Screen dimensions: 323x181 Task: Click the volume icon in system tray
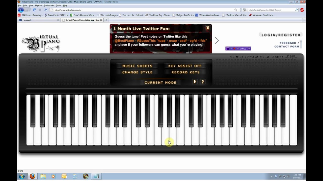pyautogui.click(x=288, y=176)
